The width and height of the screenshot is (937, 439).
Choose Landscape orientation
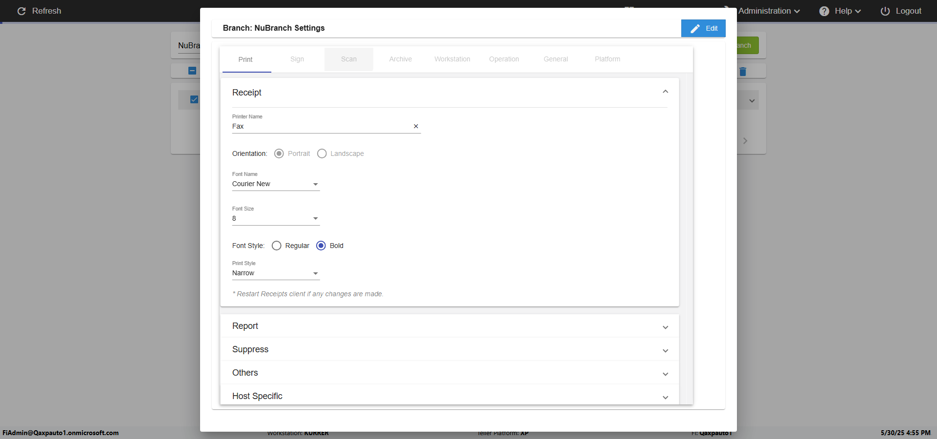coord(322,153)
